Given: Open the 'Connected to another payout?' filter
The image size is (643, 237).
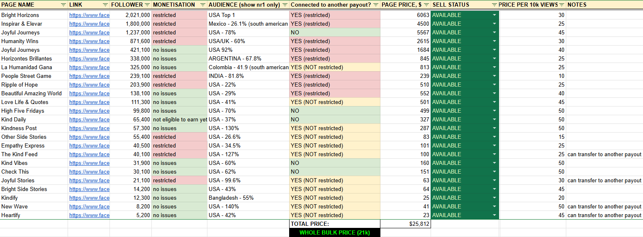Looking at the screenshot, I should pyautogui.click(x=375, y=5).
